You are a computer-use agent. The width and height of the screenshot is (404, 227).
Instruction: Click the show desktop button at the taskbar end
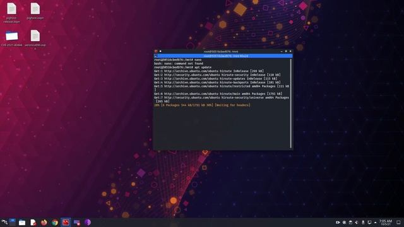point(398,223)
